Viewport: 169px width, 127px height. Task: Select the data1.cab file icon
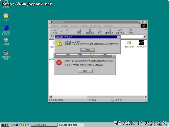[129, 44]
